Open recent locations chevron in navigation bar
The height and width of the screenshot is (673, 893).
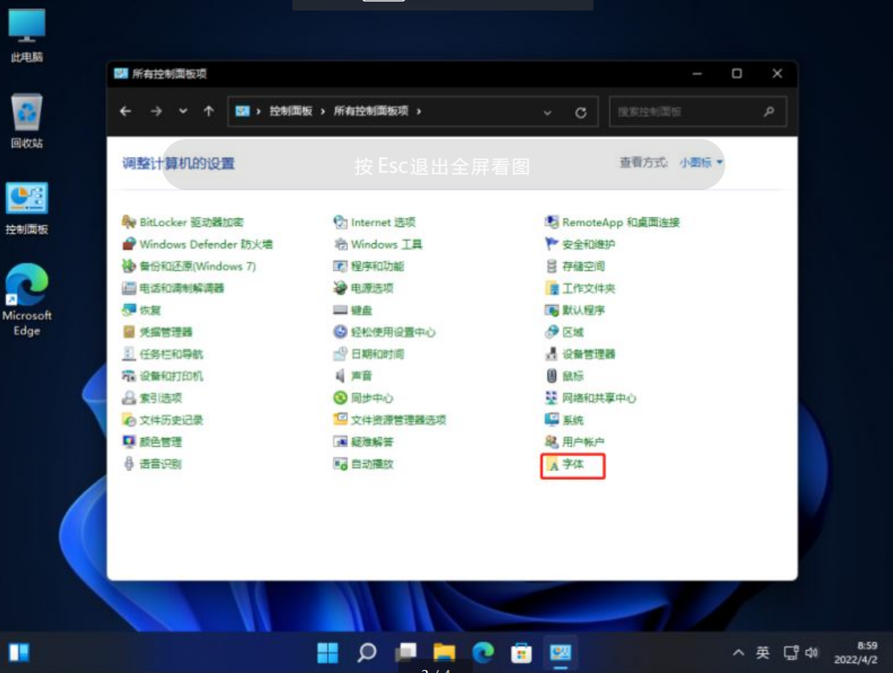tap(183, 111)
